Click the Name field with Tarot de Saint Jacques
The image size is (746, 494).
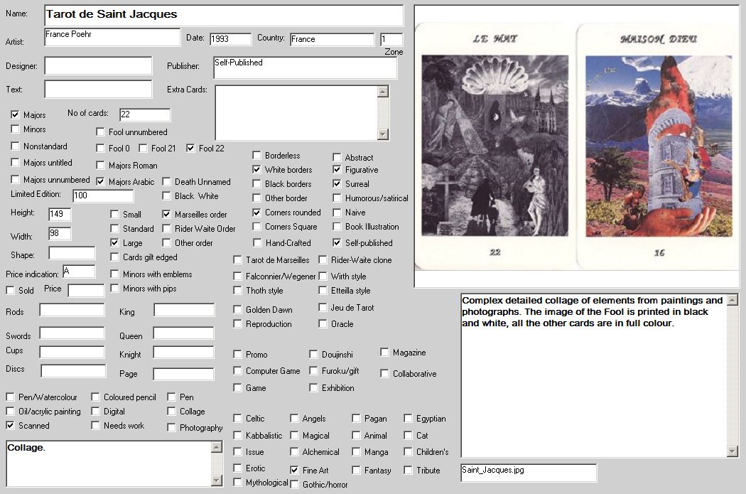(223, 15)
